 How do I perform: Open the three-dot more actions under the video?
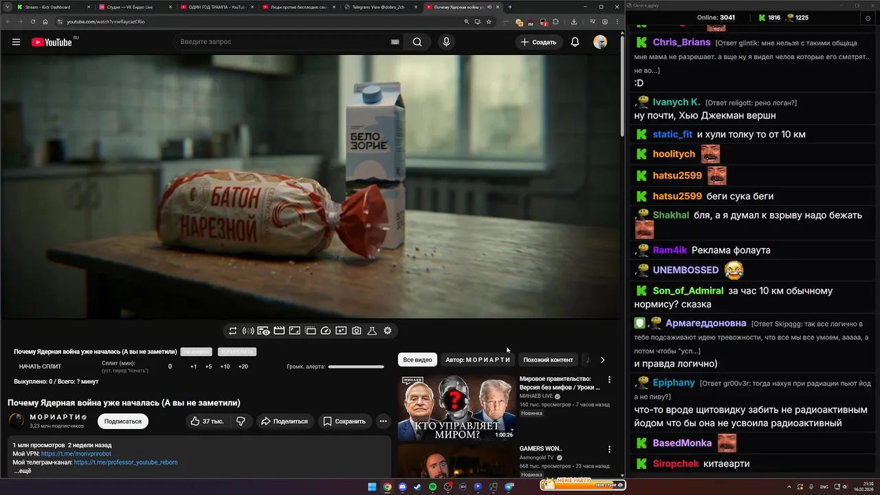(x=383, y=421)
